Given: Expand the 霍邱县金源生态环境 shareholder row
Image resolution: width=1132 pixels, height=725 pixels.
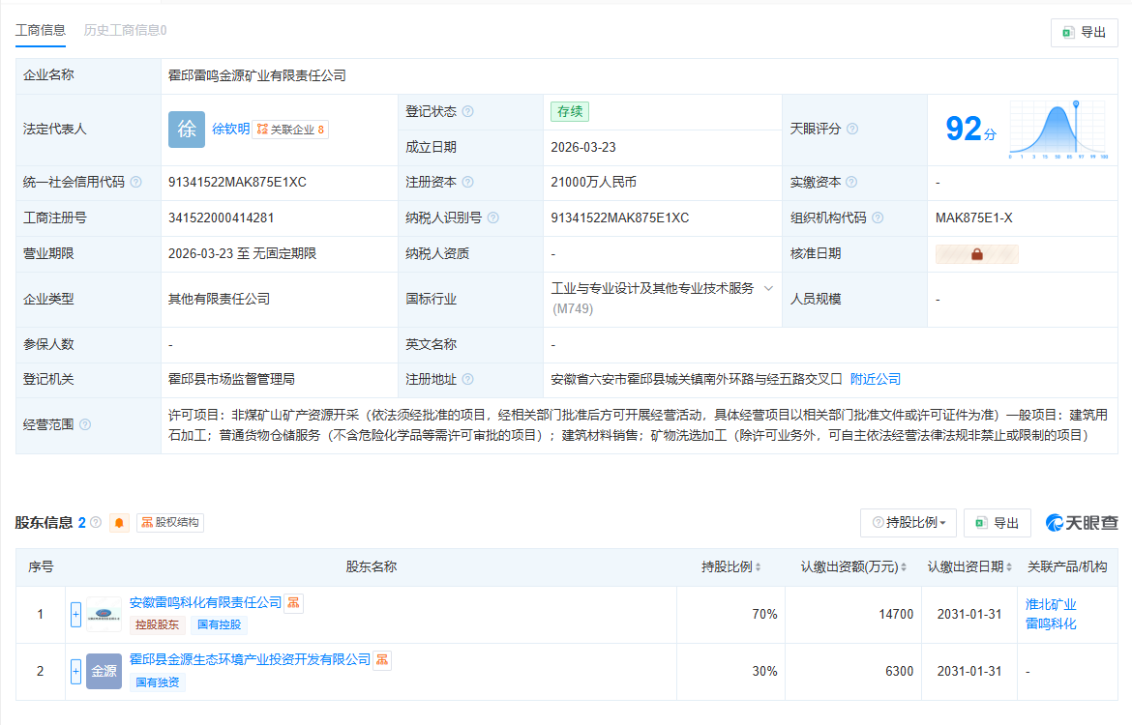Looking at the screenshot, I should point(75,671).
